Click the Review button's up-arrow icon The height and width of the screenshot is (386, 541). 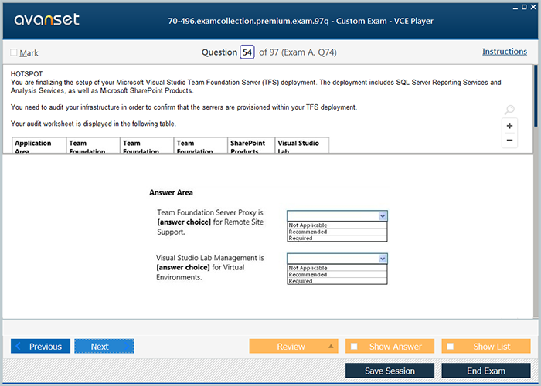click(331, 347)
